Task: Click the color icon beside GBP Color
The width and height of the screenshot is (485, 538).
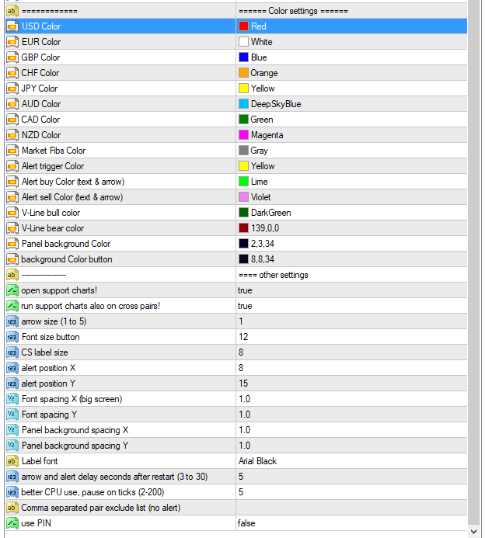Action: [x=12, y=57]
